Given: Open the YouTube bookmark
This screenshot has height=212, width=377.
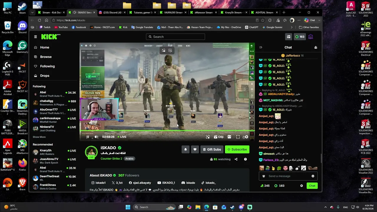Looking at the screenshot, I should coord(61,27).
